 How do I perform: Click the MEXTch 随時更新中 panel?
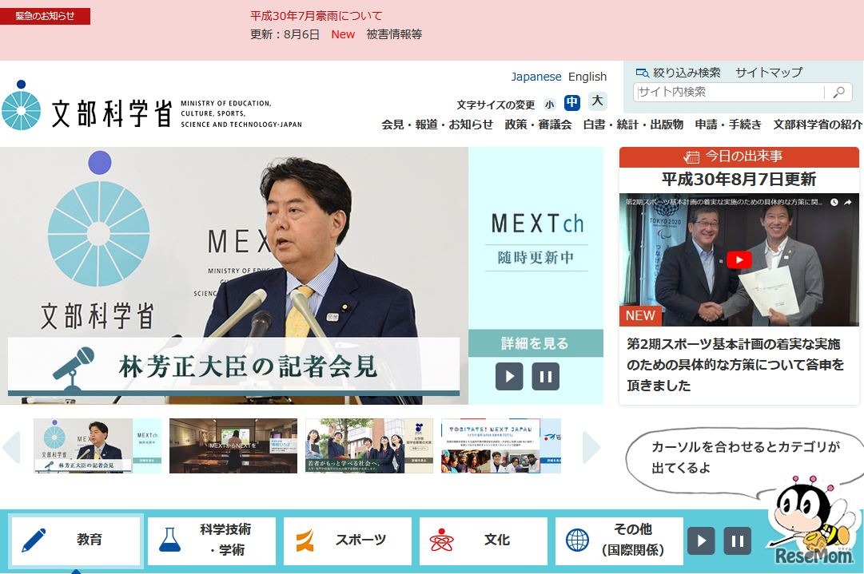(x=536, y=238)
